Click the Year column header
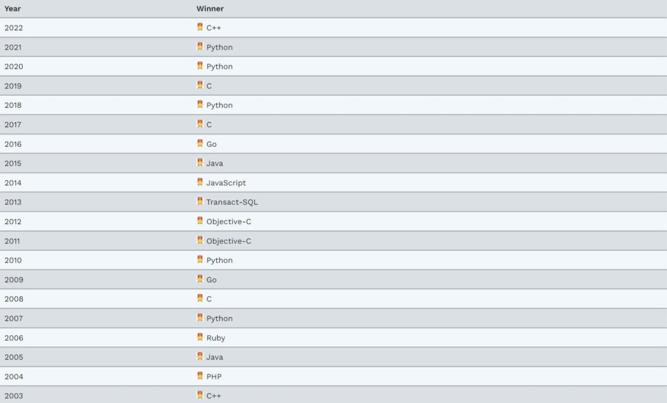This screenshot has height=403, width=667. click(13, 9)
